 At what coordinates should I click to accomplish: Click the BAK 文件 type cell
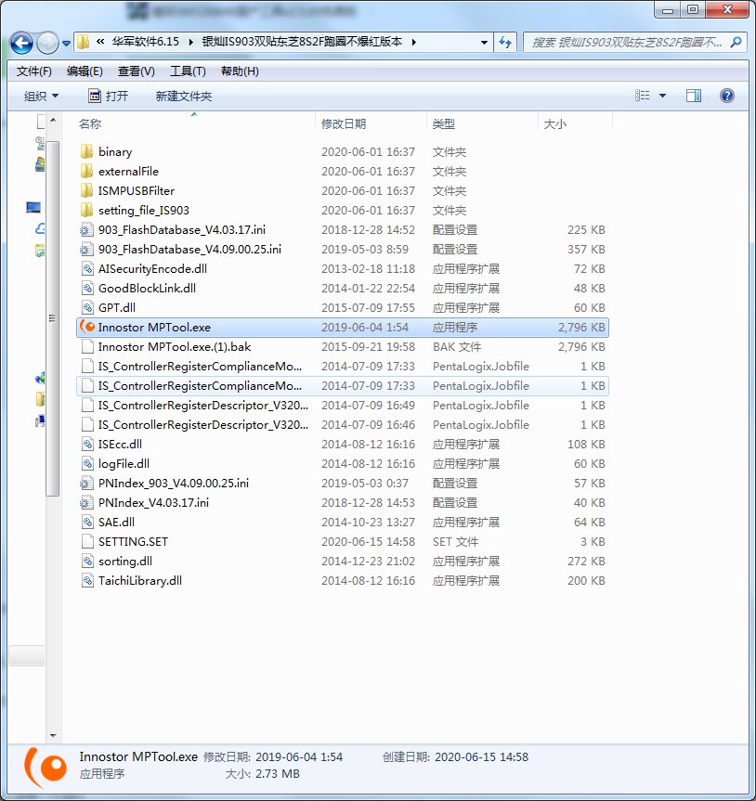click(456, 347)
